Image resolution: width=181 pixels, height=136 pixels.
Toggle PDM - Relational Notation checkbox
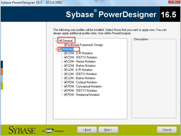[x=66, y=95]
